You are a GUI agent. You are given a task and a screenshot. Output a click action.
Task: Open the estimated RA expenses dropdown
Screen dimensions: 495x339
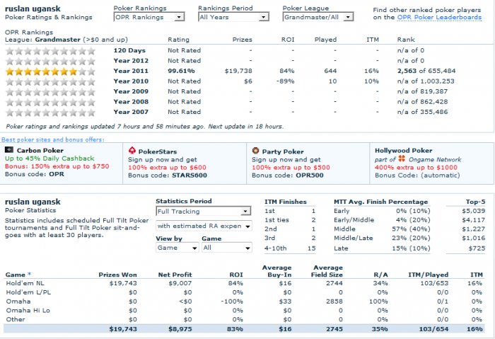pyautogui.click(x=204, y=226)
